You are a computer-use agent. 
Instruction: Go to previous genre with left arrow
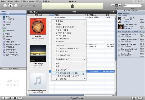(x=110, y=12)
